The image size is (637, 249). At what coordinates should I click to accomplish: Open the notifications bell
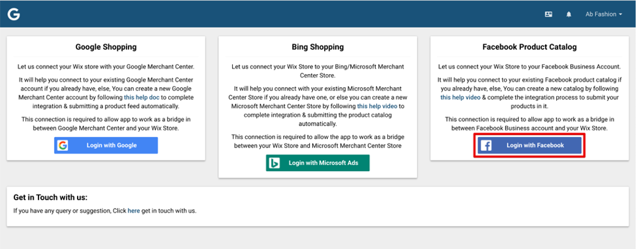pos(569,14)
